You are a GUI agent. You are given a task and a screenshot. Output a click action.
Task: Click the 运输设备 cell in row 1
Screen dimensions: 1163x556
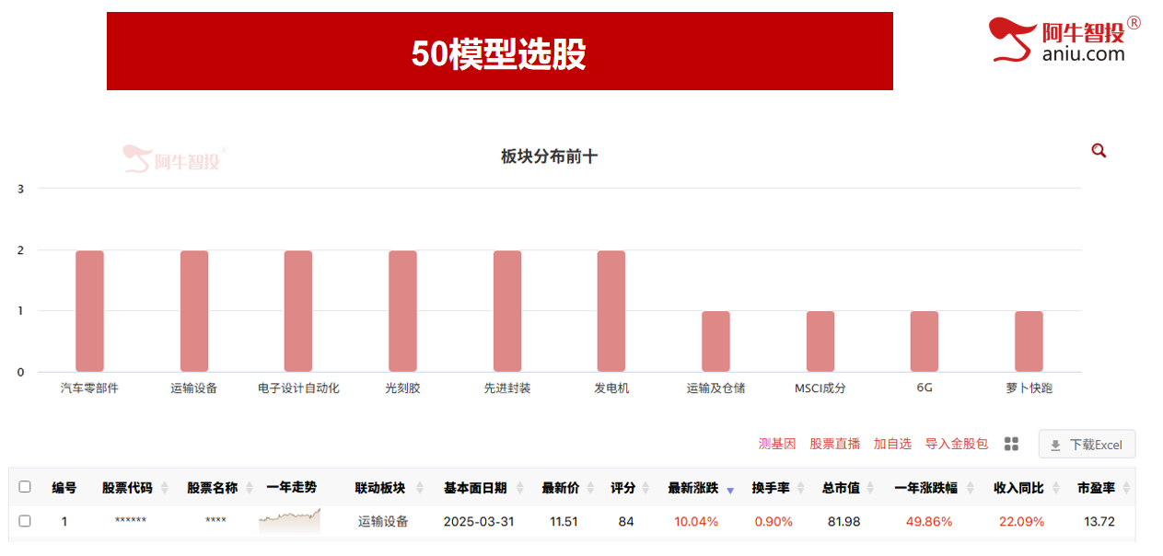click(383, 521)
